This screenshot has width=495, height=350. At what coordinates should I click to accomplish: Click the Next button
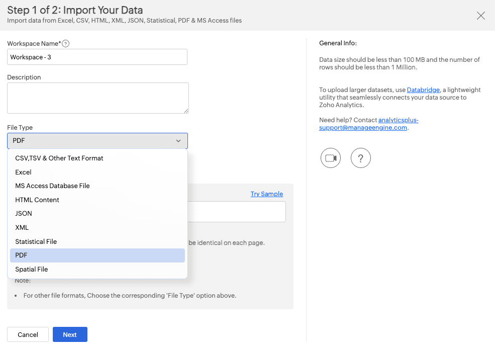(x=70, y=334)
